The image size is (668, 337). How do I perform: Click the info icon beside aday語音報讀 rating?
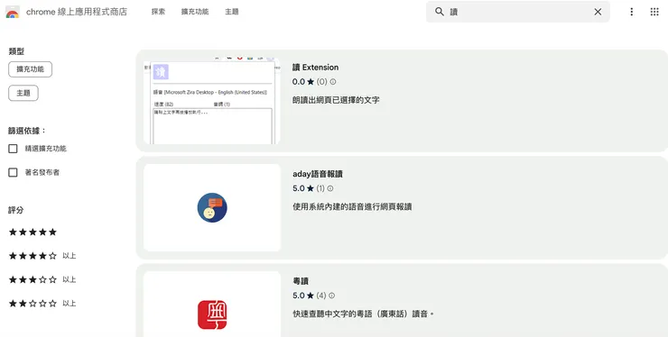[x=330, y=188]
